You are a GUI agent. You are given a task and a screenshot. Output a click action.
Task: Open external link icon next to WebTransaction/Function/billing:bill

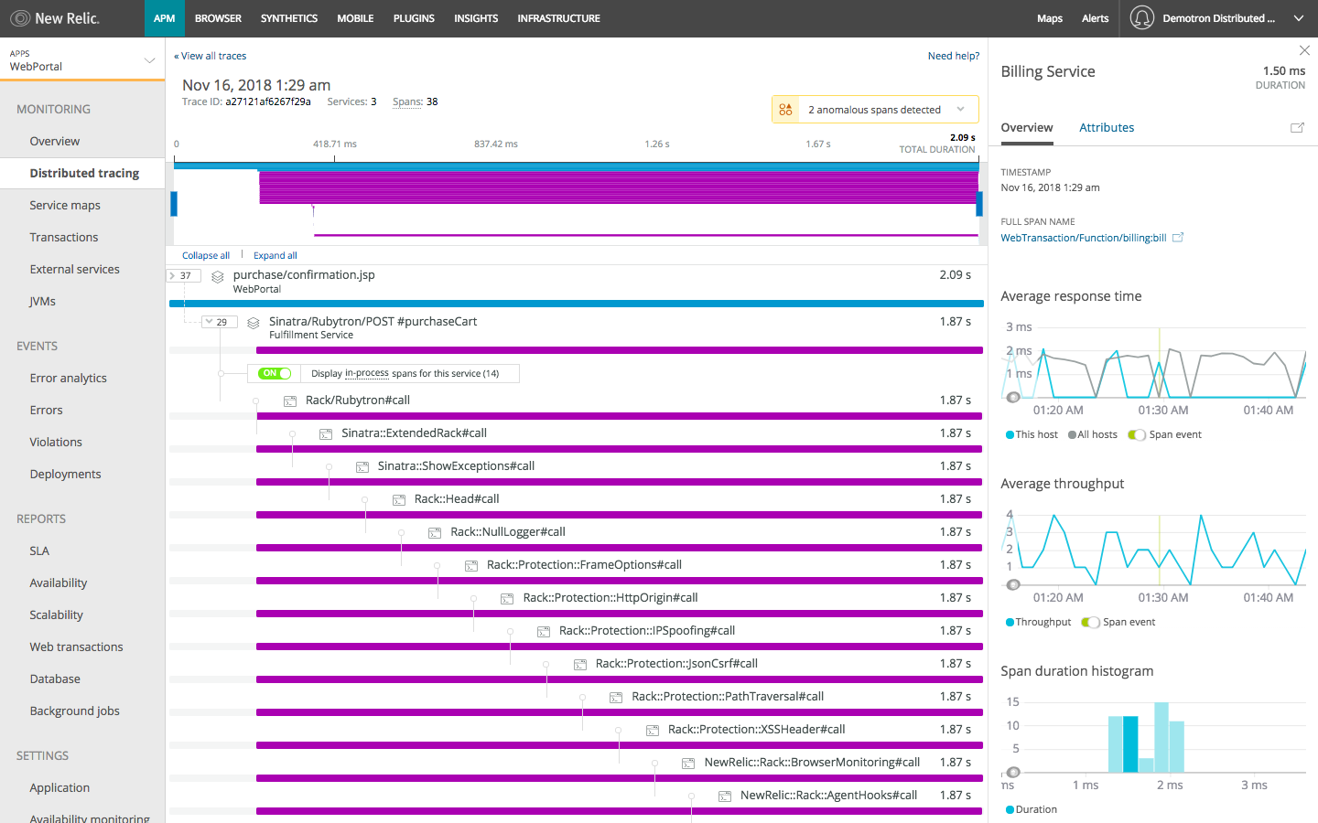(1178, 238)
